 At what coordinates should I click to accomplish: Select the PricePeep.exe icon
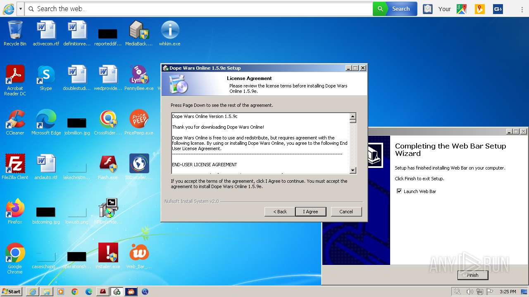pyautogui.click(x=139, y=119)
